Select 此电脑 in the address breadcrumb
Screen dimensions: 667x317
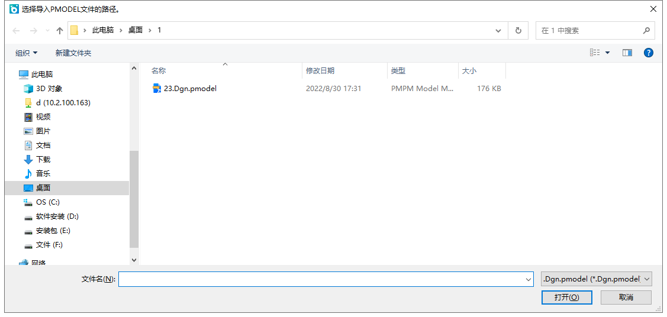103,30
